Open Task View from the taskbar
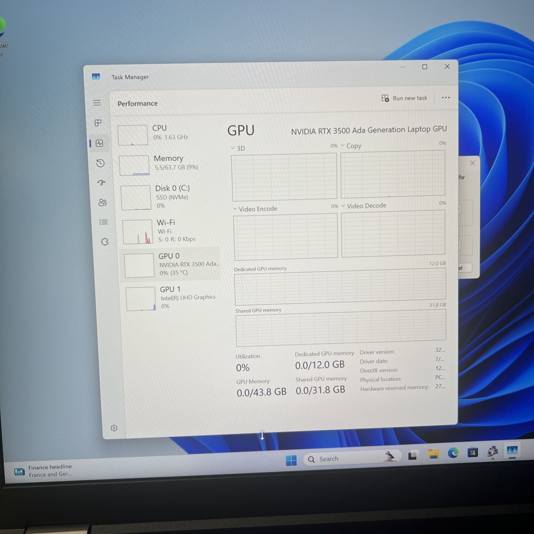 (x=413, y=456)
